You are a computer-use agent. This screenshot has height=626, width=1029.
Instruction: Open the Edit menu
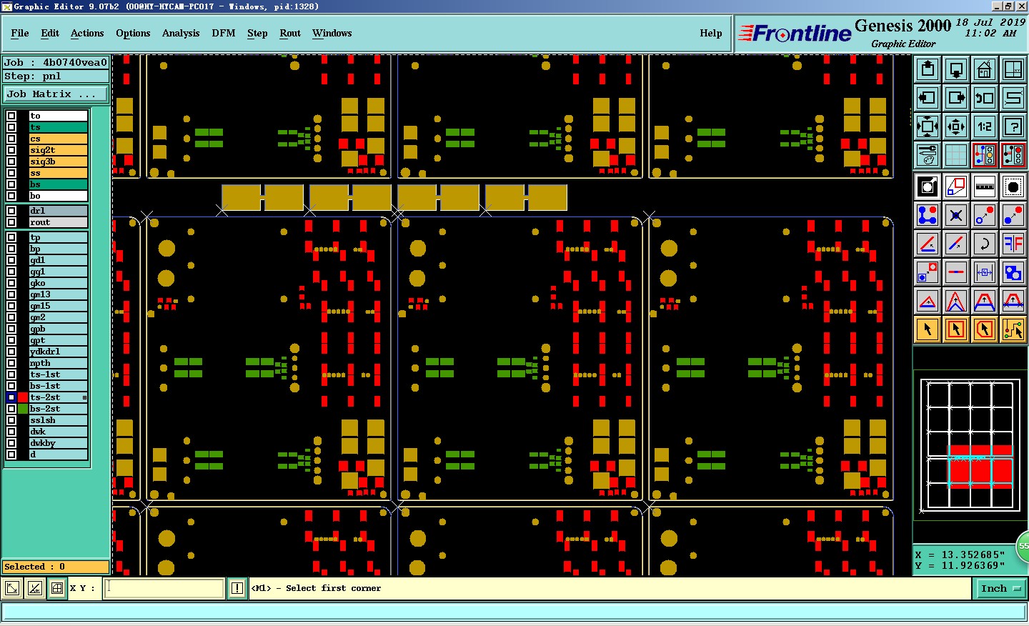[x=50, y=33]
